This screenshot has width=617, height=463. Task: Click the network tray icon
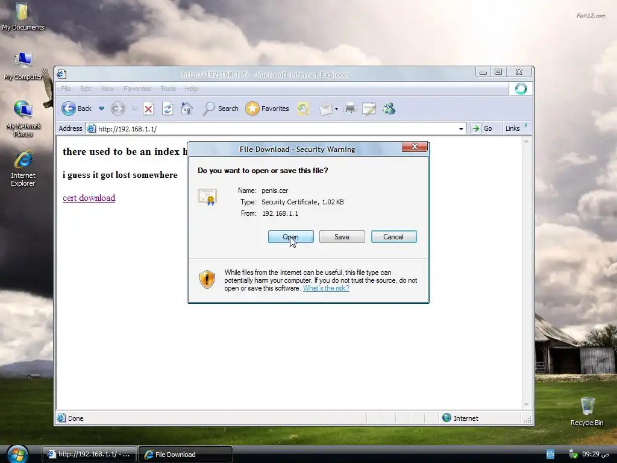574,455
